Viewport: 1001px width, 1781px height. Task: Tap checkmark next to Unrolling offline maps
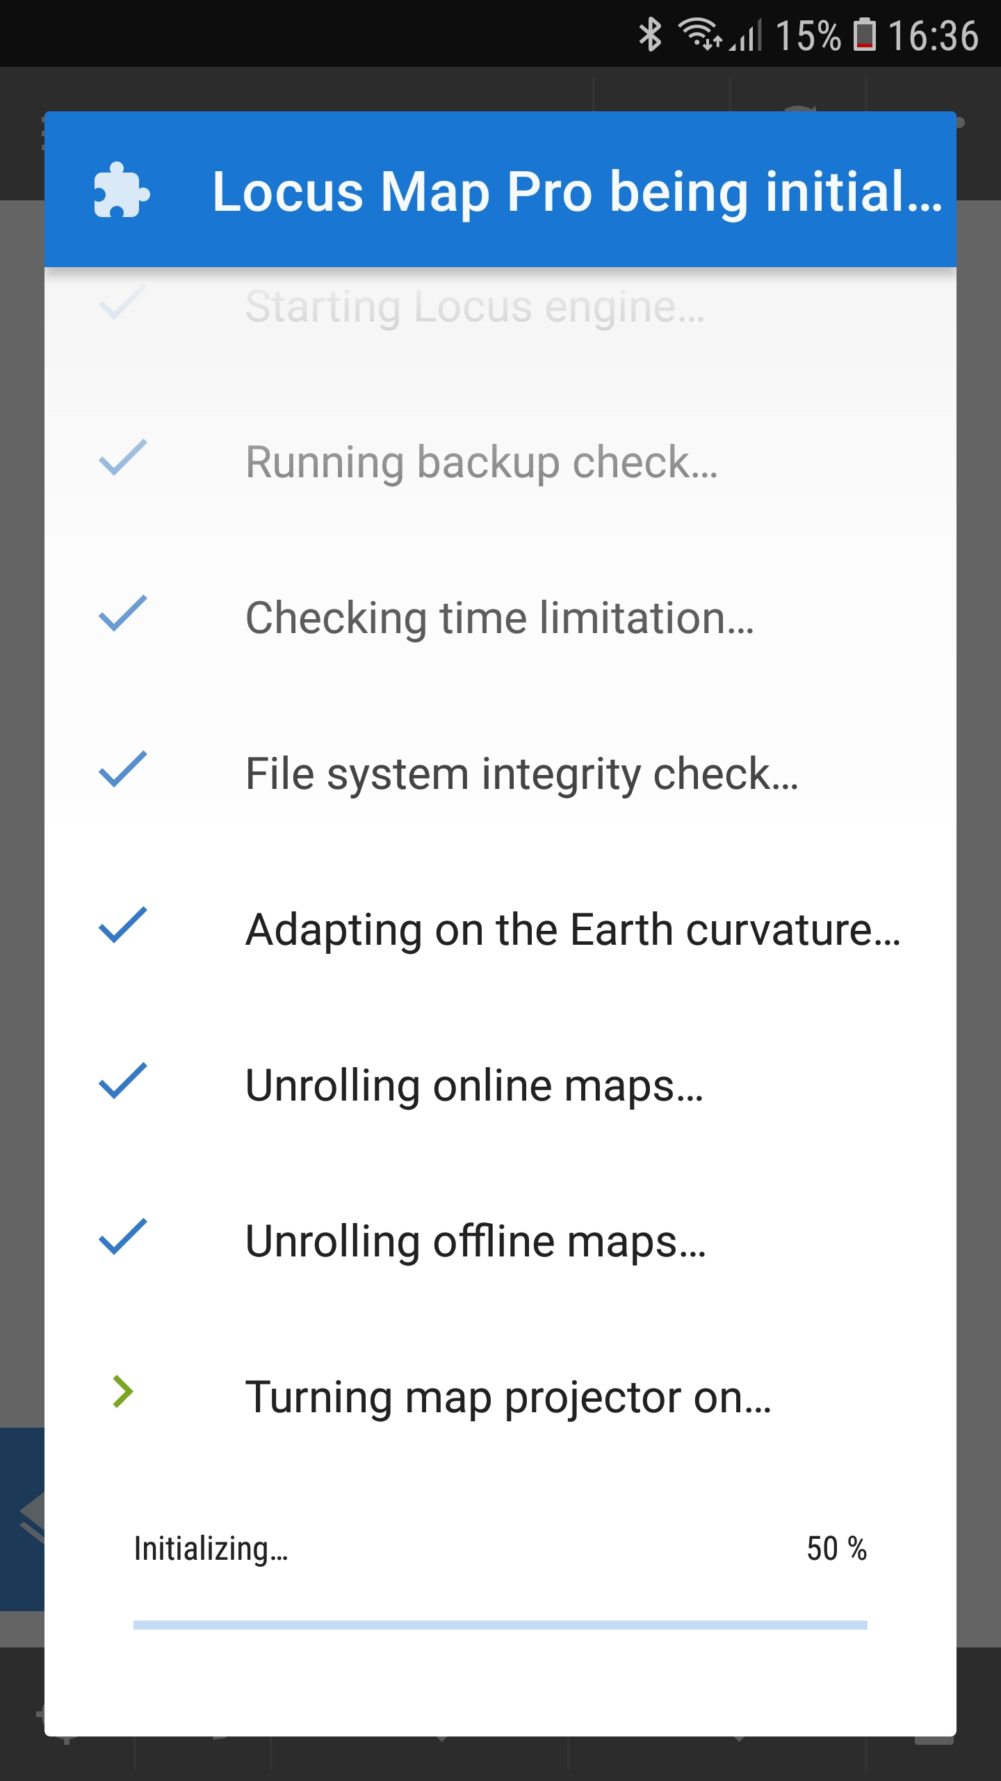(123, 1238)
